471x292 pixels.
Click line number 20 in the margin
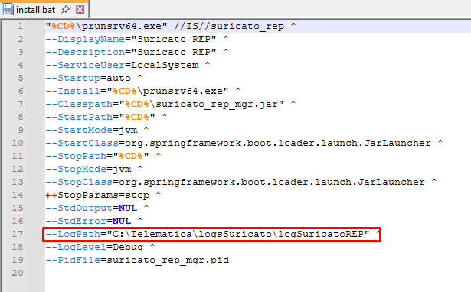point(18,273)
